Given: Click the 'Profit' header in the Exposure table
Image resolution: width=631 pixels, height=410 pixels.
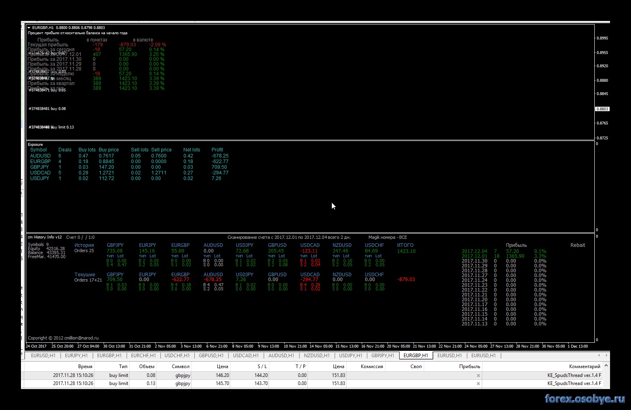Looking at the screenshot, I should tap(217, 150).
